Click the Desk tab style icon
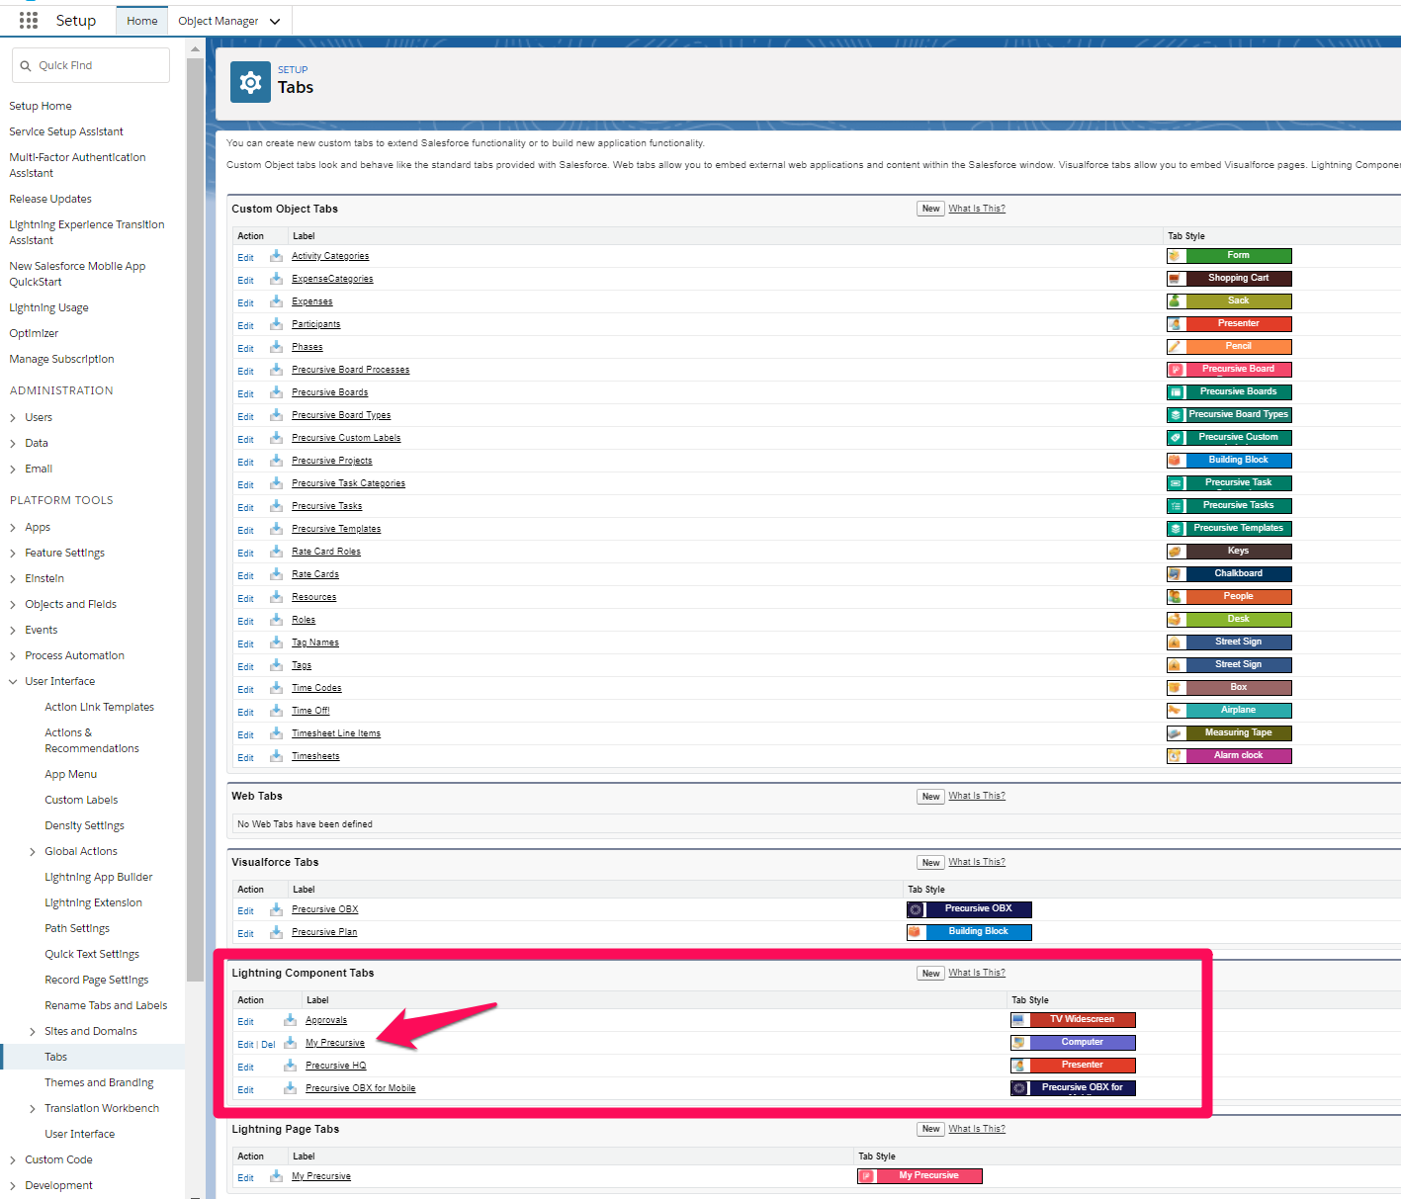 point(1175,620)
